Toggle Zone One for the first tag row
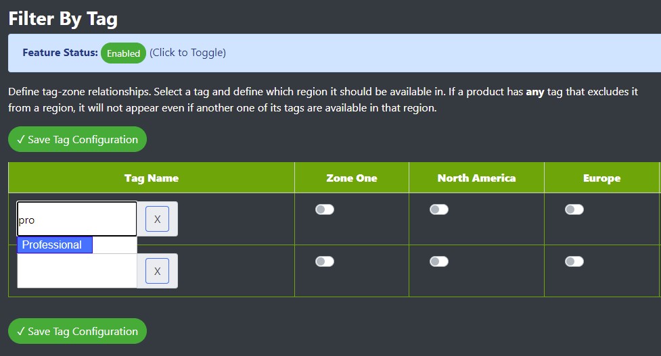This screenshot has width=661, height=356. (325, 209)
